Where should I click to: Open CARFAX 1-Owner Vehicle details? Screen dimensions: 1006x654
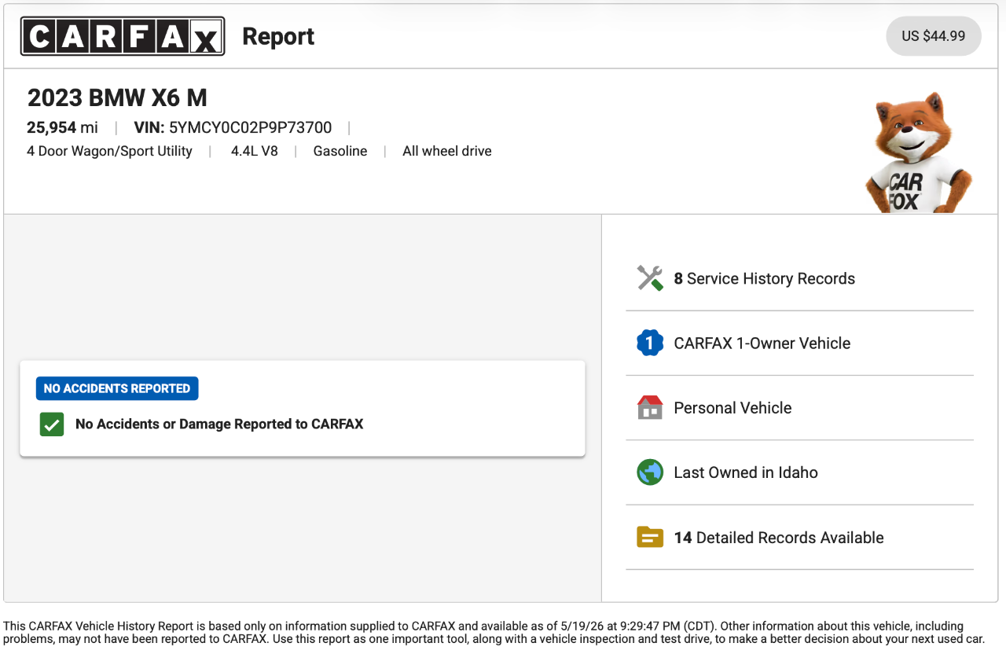tap(799, 343)
